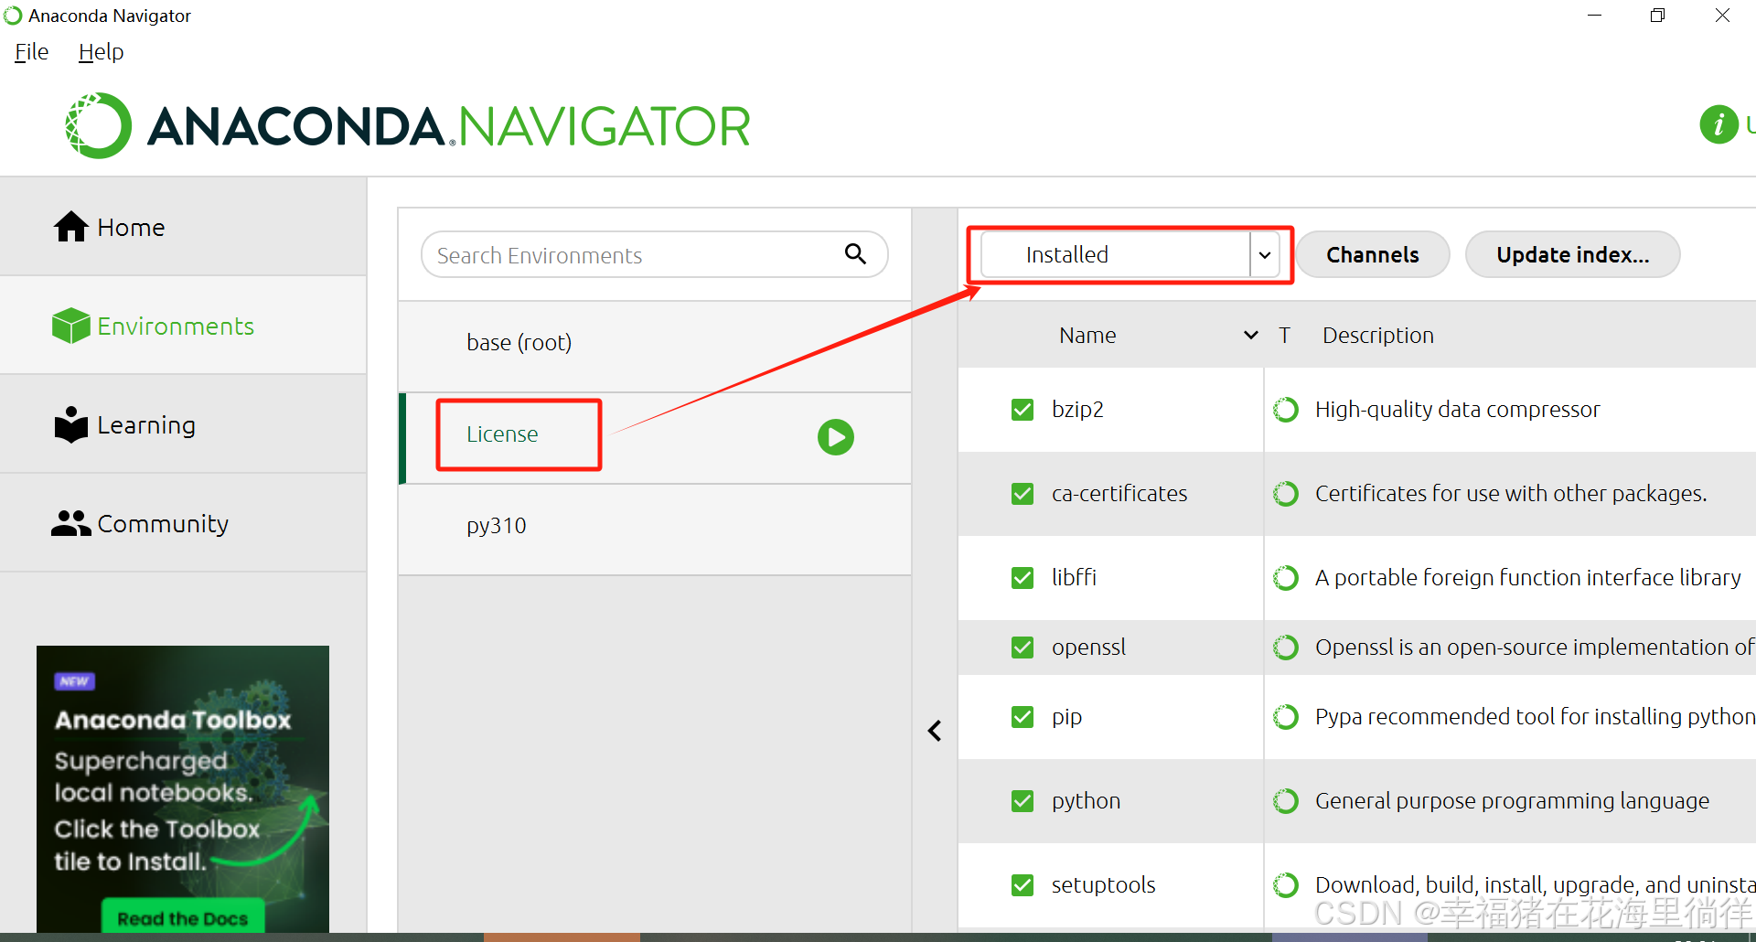Click the Description column header
The width and height of the screenshot is (1756, 942).
point(1377,336)
